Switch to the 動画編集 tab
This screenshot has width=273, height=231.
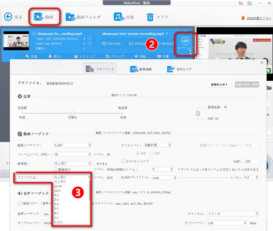(x=141, y=69)
